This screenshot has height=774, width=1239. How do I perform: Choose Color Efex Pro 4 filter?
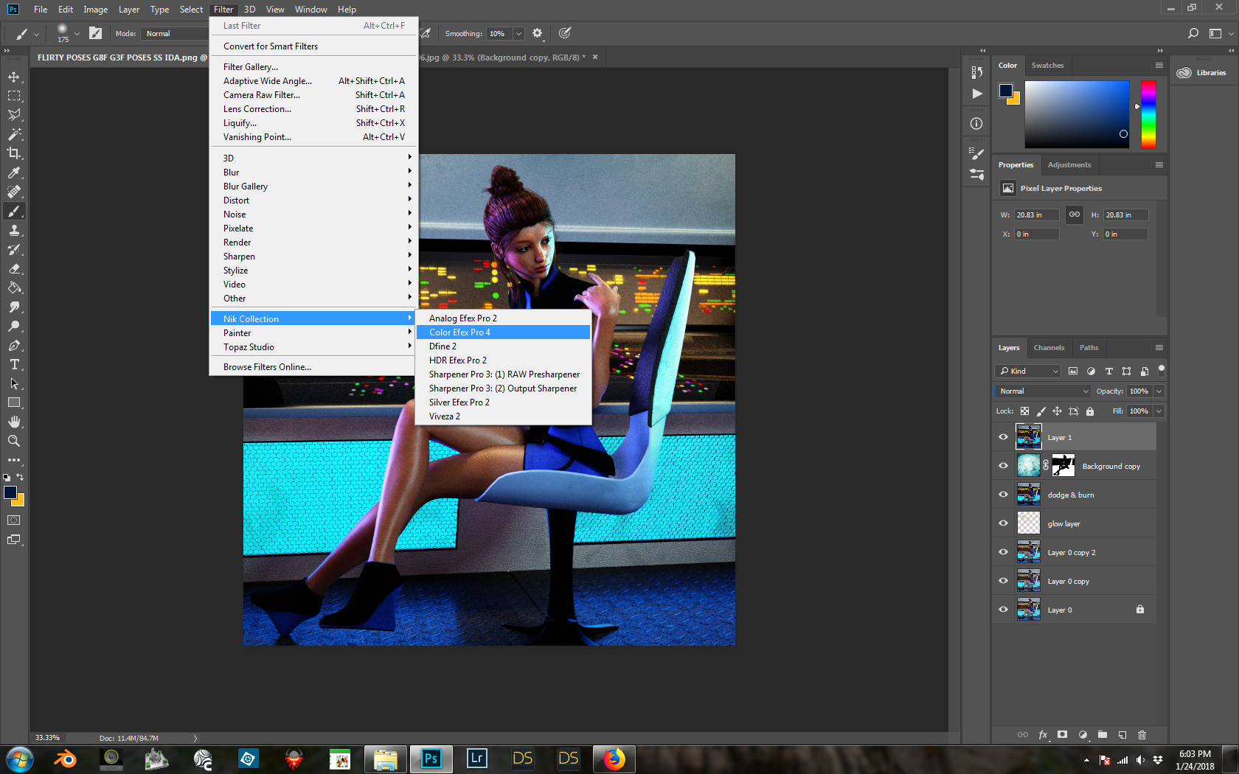pos(459,332)
